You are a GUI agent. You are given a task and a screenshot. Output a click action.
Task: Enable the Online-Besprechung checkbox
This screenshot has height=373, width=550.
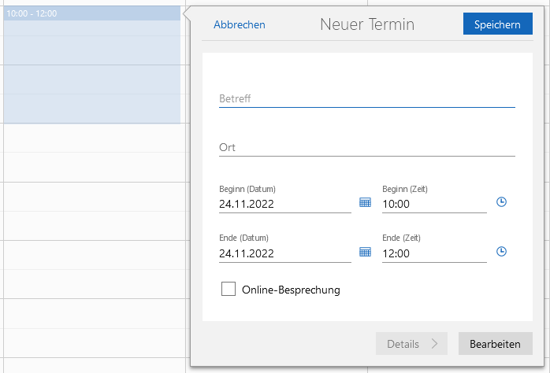point(229,290)
